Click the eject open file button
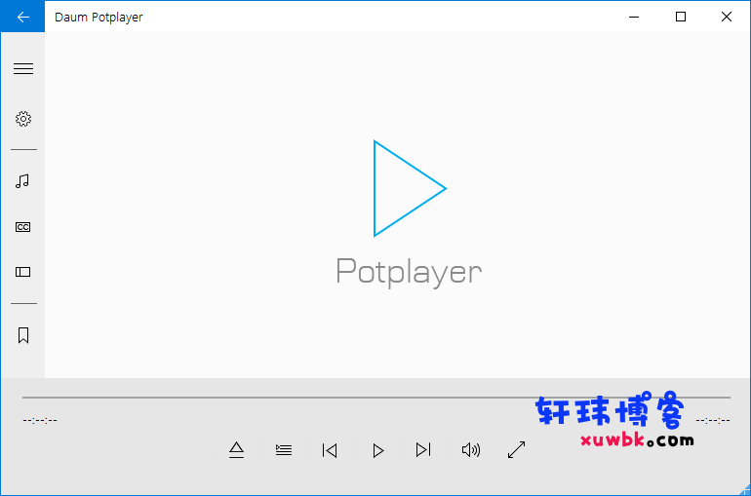Image resolution: width=751 pixels, height=496 pixels. 236,450
